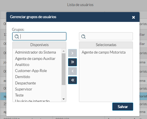The height and width of the screenshot is (119, 147).
Task: Click the list scrollbar down arrow
Action: click(x=63, y=99)
